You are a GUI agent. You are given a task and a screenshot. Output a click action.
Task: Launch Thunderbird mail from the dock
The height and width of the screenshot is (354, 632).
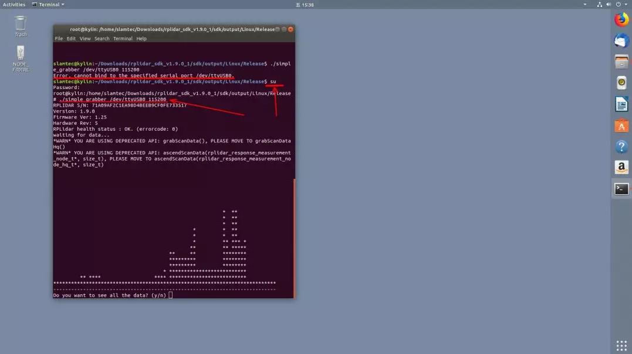point(621,40)
